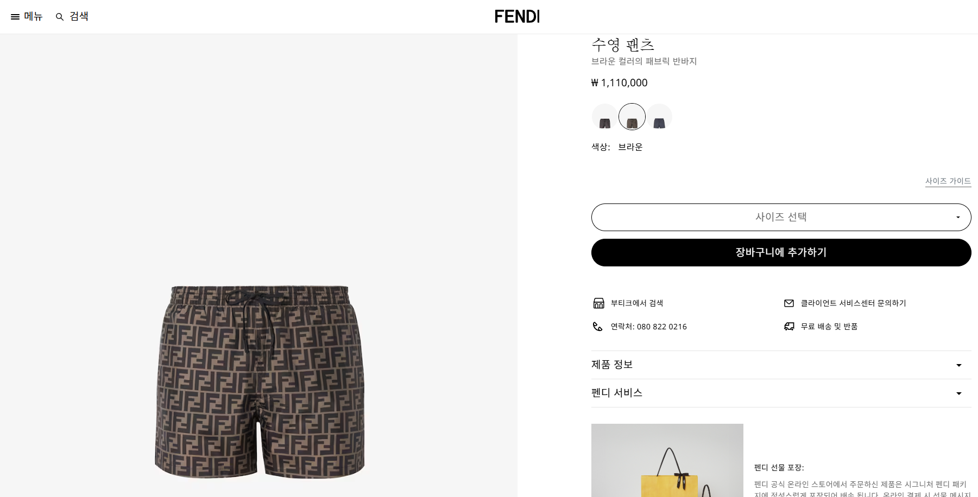Click the FENDI logo
The height and width of the screenshot is (497, 978).
pyautogui.click(x=517, y=16)
